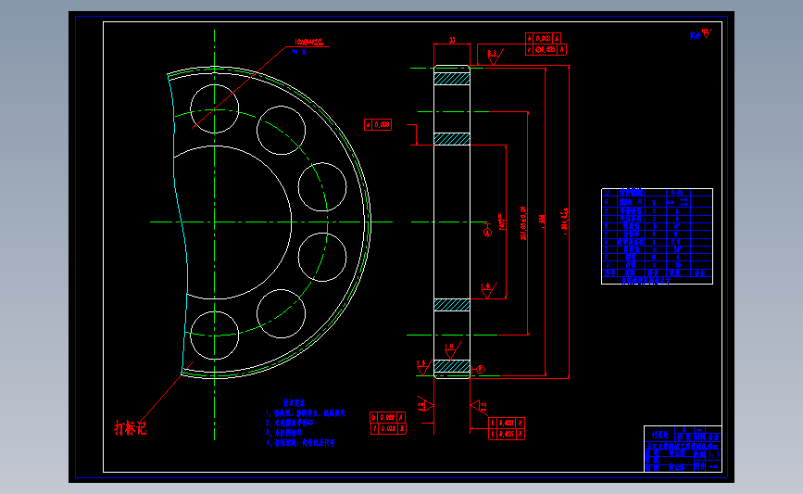Click the top hatched section area
This screenshot has width=803, height=494.
point(452,79)
